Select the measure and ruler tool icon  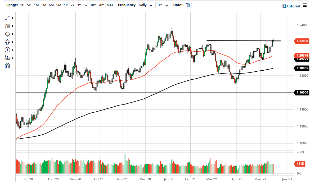coord(7,58)
